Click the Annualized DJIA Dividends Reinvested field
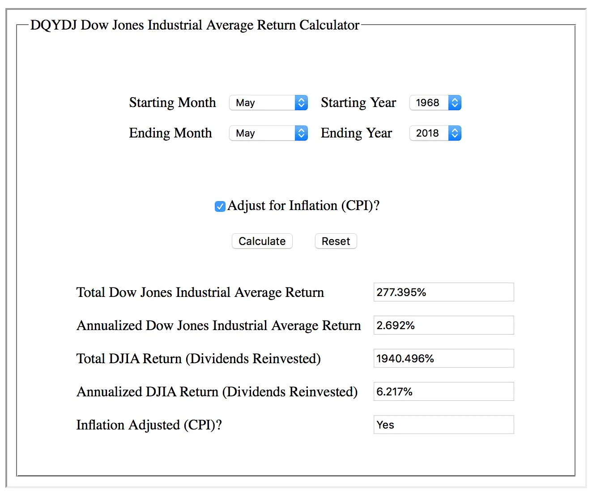The height and width of the screenshot is (498, 605). (x=444, y=391)
